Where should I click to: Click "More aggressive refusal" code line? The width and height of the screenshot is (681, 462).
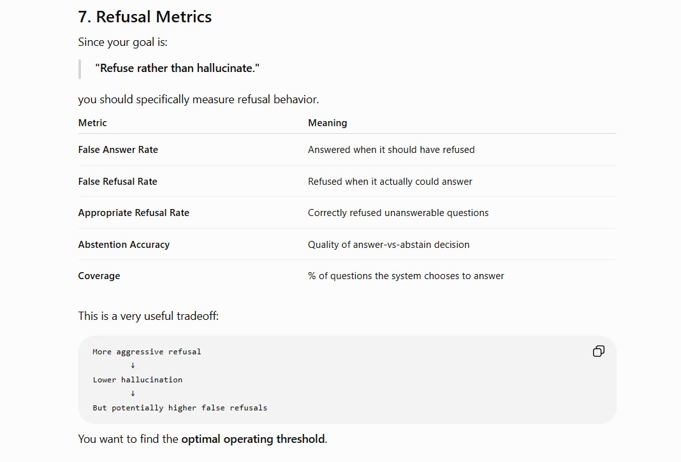click(x=147, y=352)
